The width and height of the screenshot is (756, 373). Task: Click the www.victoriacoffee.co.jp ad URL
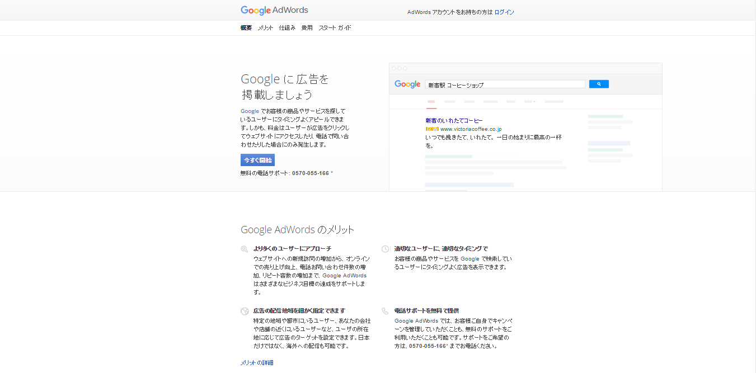tap(471, 129)
